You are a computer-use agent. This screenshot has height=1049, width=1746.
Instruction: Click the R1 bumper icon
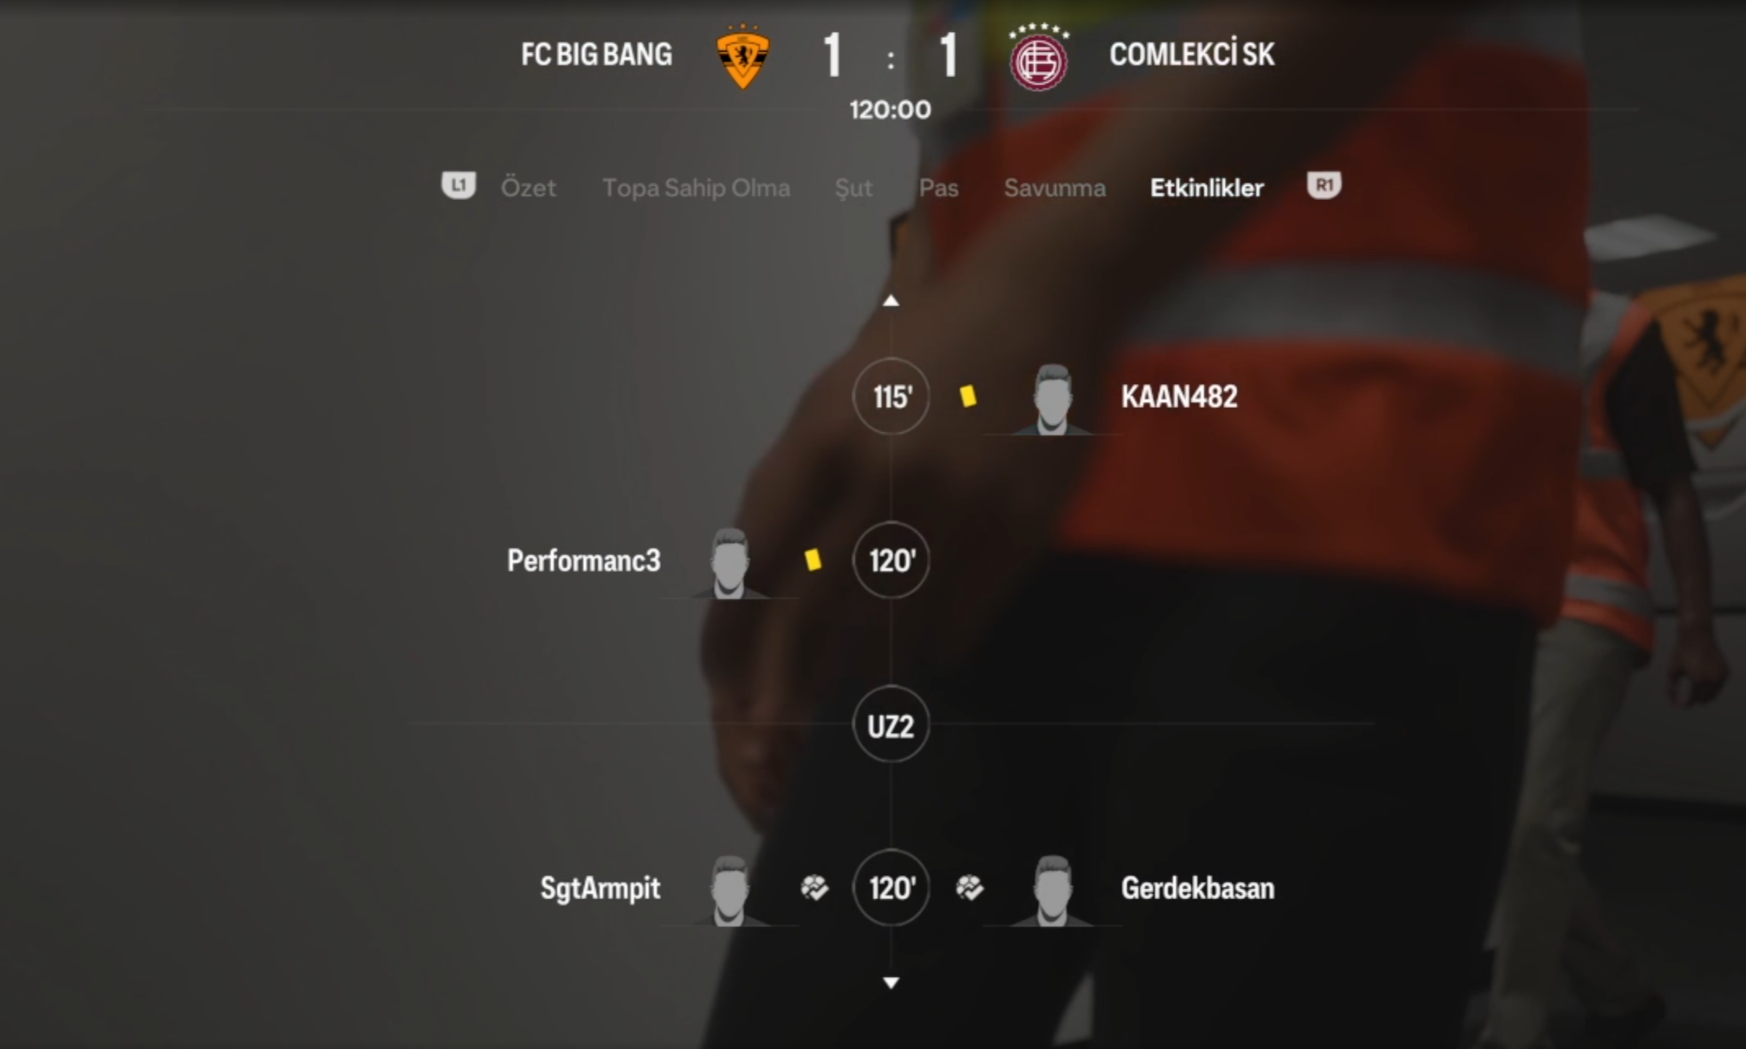[x=1324, y=185]
